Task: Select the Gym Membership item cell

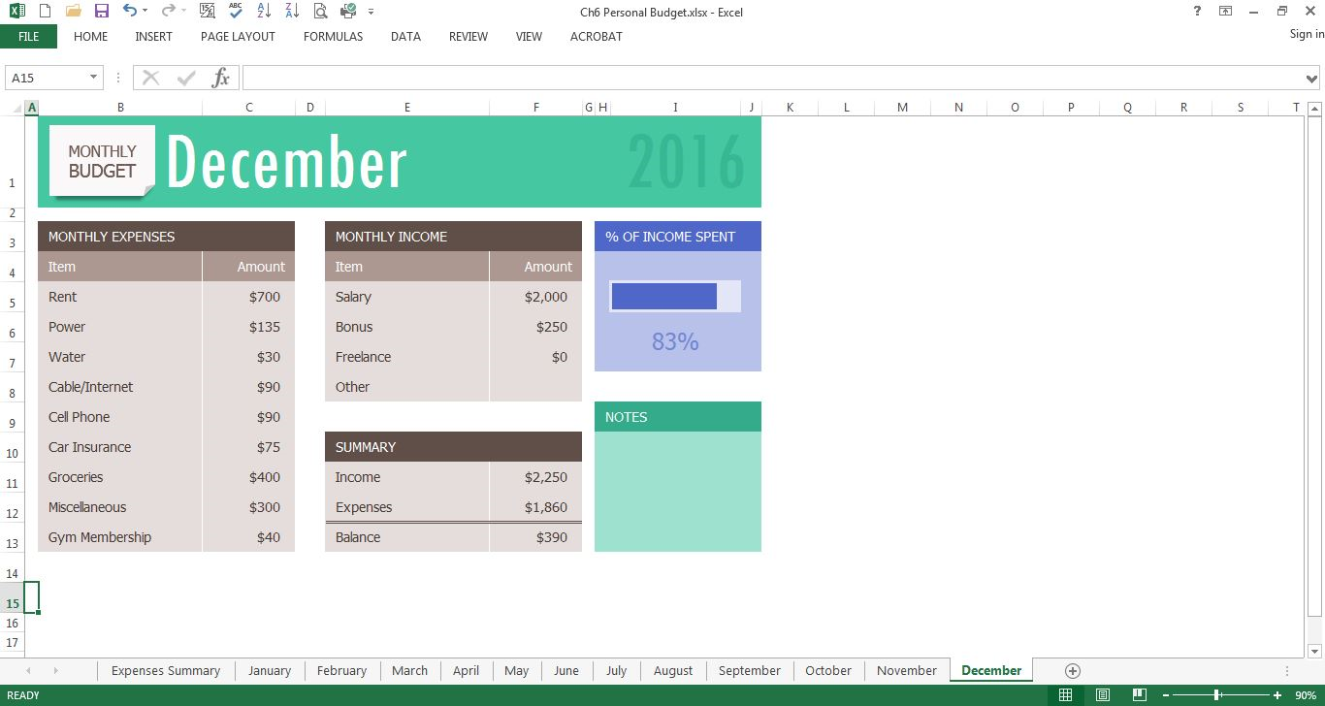Action: [120, 537]
